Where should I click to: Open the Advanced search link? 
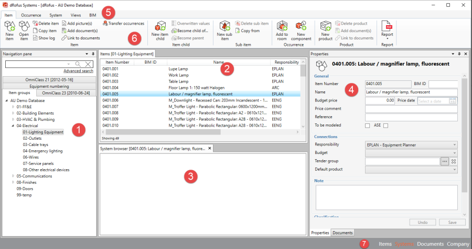pyautogui.click(x=78, y=71)
